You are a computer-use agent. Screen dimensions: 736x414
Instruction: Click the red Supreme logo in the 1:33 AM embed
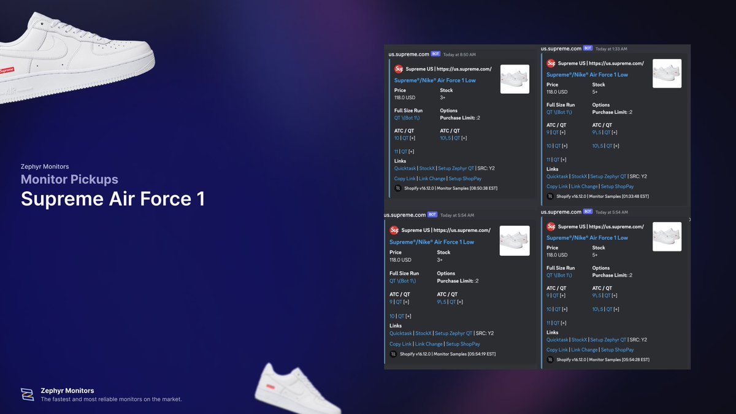[x=551, y=63]
